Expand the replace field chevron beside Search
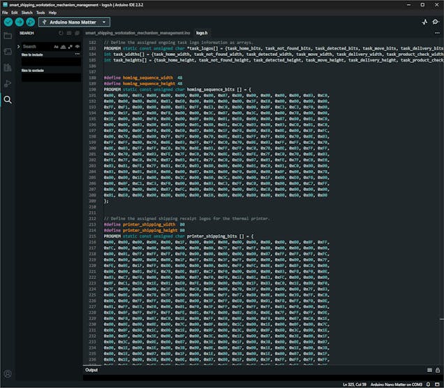Image resolution: width=444 pixels, height=388 pixels. [17, 47]
